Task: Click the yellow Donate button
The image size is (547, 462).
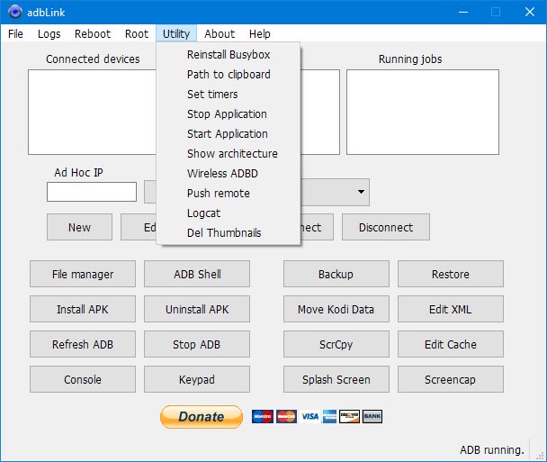Action: (x=202, y=416)
